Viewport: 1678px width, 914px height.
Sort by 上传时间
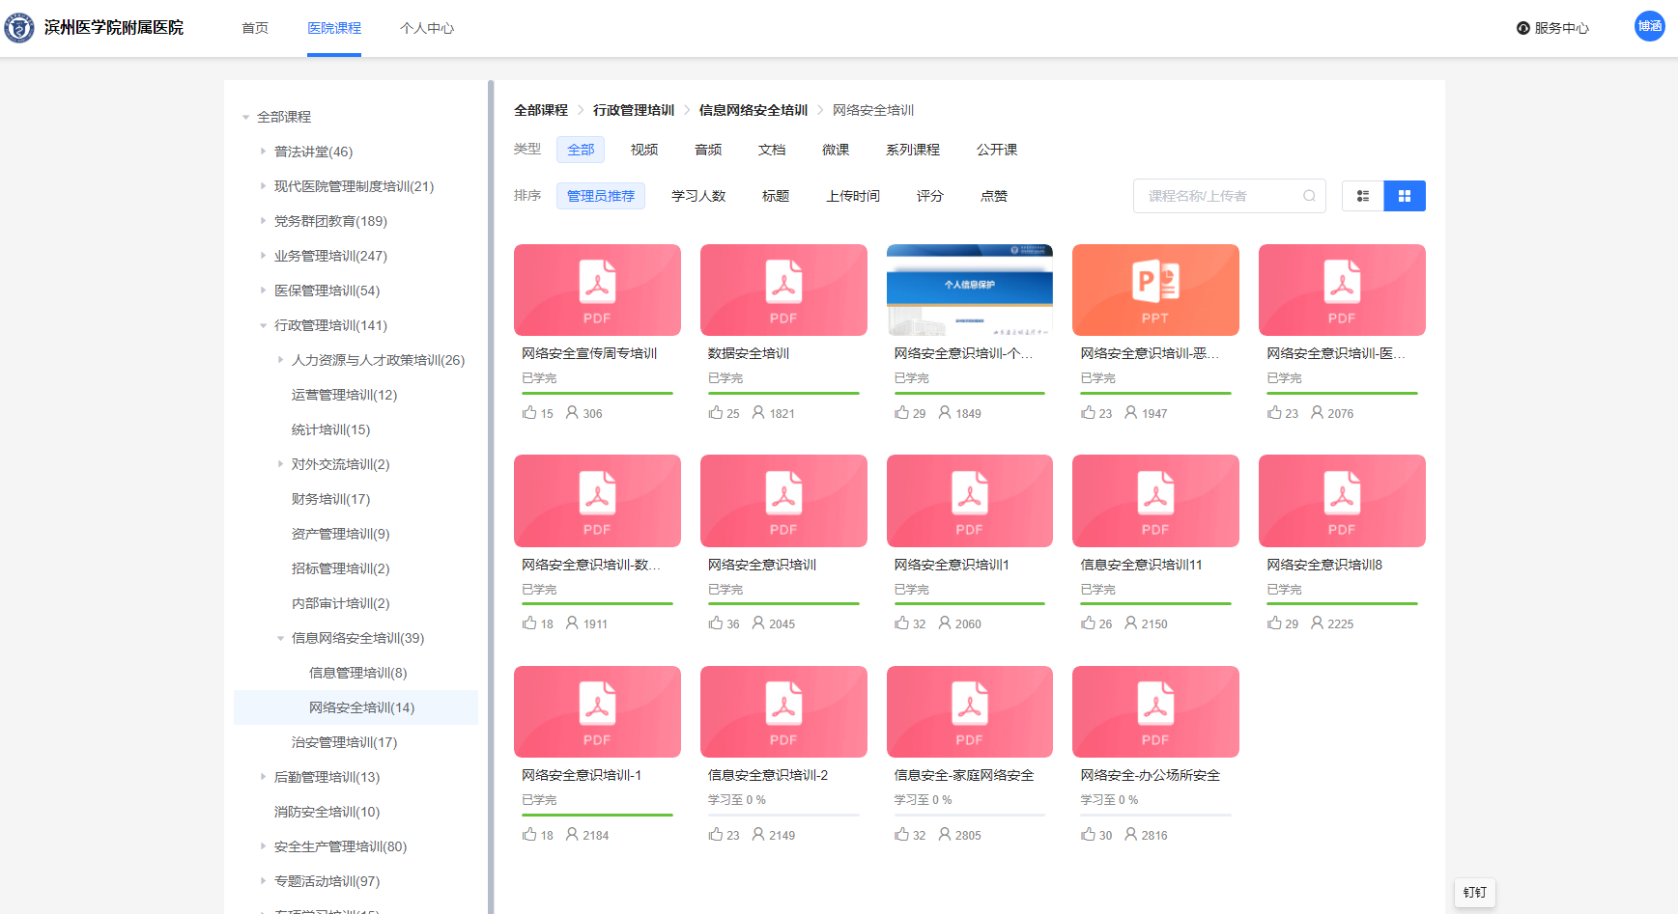click(853, 196)
